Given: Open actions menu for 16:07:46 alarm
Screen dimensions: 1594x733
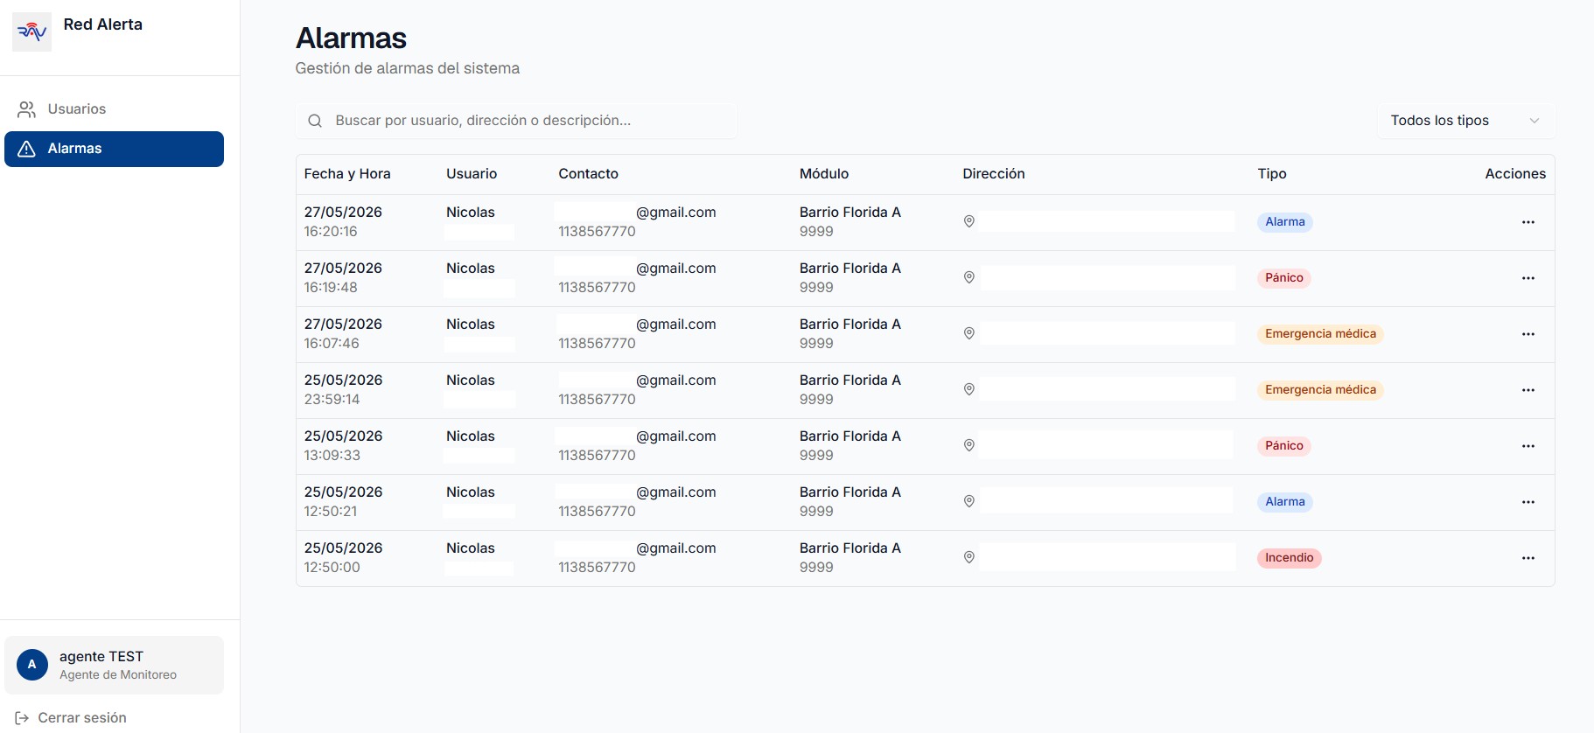Looking at the screenshot, I should coord(1528,334).
